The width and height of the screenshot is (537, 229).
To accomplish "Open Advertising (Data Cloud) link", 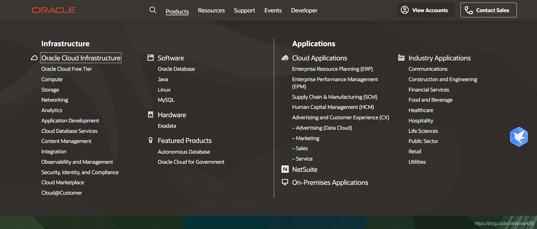I will [322, 128].
